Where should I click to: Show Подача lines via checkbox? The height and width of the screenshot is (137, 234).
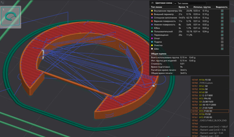[x=222, y=42]
